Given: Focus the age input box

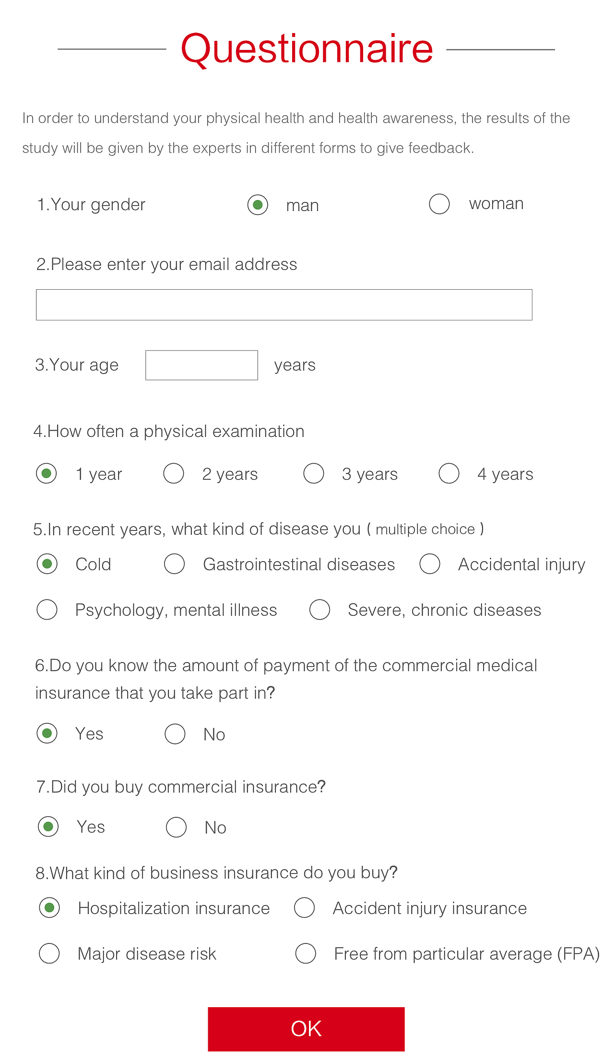Looking at the screenshot, I should (201, 365).
